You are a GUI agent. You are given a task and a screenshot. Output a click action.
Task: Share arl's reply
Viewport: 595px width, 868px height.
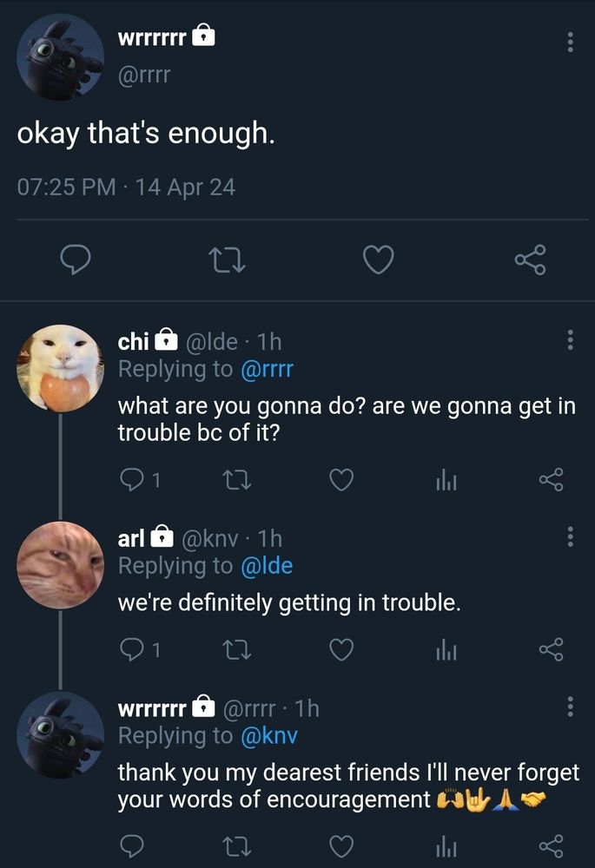[552, 649]
